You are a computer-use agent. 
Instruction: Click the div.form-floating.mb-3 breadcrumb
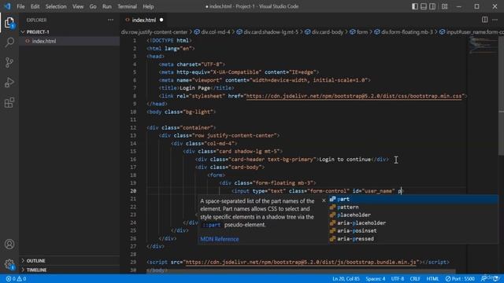(x=404, y=32)
